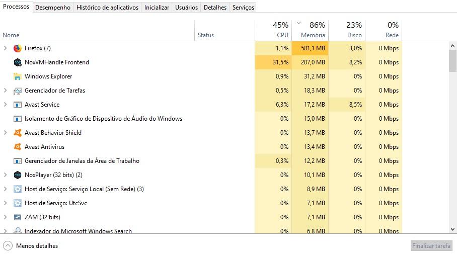Click the 207,0 MB memory value
Image resolution: width=457 pixels, height=258 pixels.
pos(313,62)
